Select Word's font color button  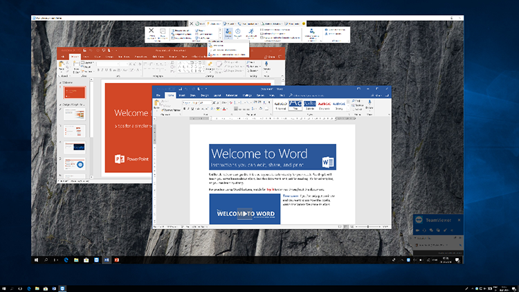pyautogui.click(x=224, y=109)
